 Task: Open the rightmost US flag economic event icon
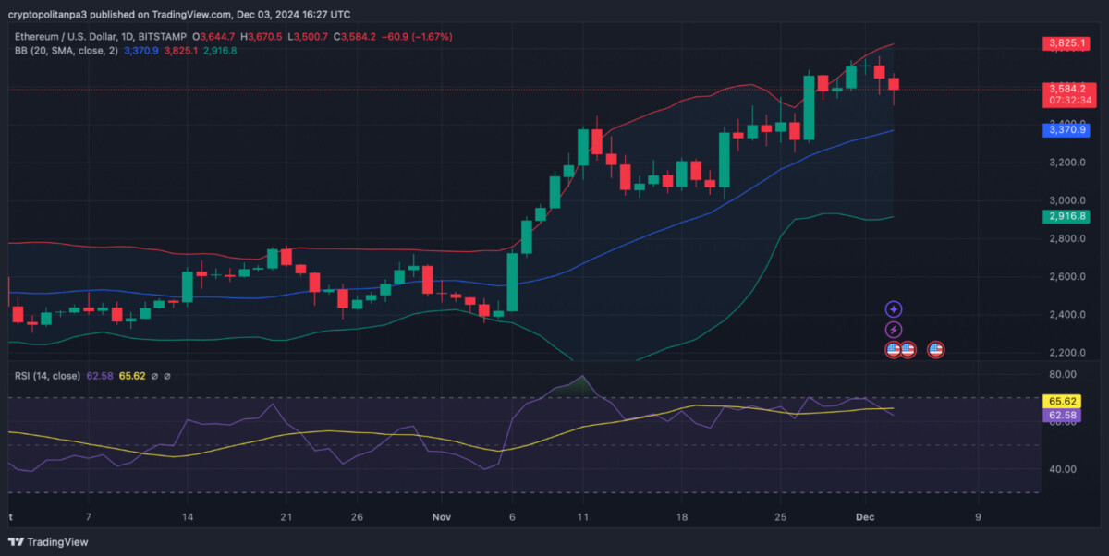tap(934, 349)
